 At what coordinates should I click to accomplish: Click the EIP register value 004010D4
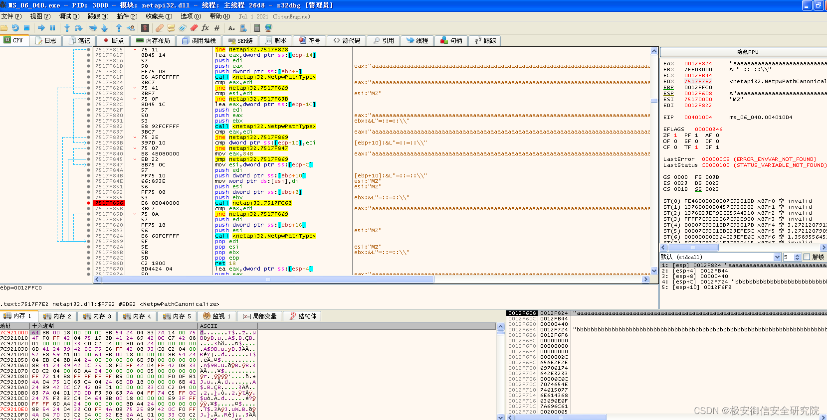pos(698,118)
